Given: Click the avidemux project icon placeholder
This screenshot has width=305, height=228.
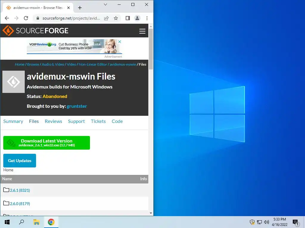Looking at the screenshot, I should point(13,82).
